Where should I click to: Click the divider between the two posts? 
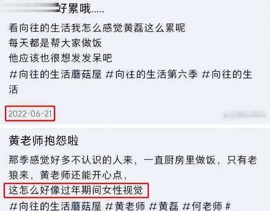(x=135, y=126)
